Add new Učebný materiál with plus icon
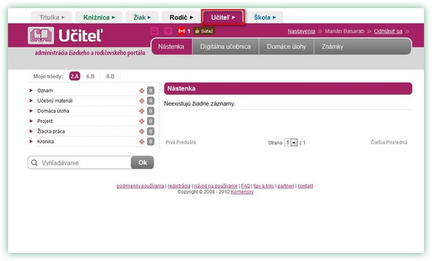The width and height of the screenshot is (432, 261). (142, 101)
